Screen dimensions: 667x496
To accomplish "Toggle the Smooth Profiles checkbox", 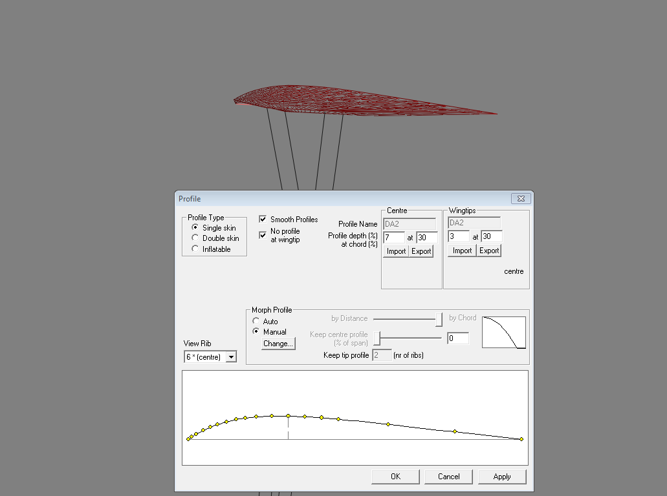I will pyautogui.click(x=263, y=220).
